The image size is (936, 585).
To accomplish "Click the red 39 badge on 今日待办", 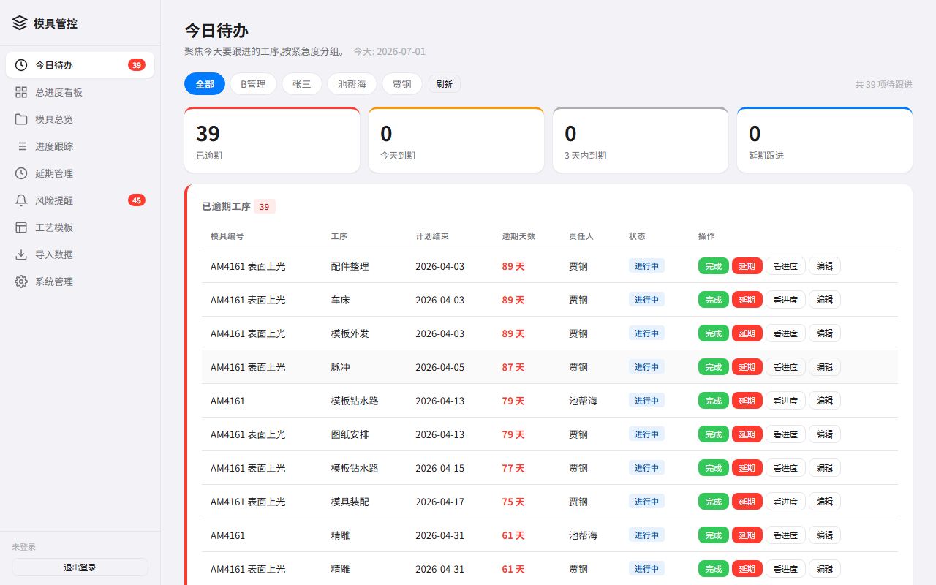I will pyautogui.click(x=137, y=65).
